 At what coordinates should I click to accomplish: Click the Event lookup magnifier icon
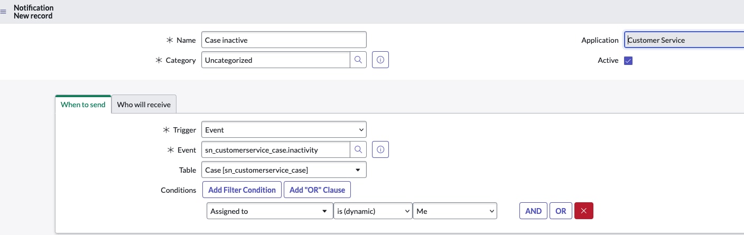point(358,150)
